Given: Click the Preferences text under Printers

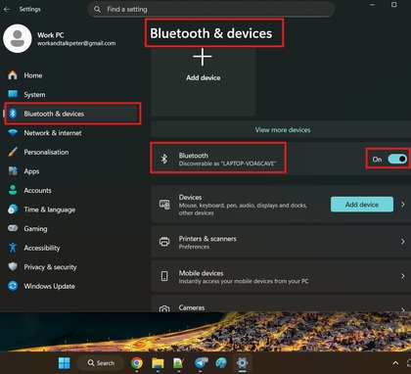Looking at the screenshot, I should click(194, 247).
